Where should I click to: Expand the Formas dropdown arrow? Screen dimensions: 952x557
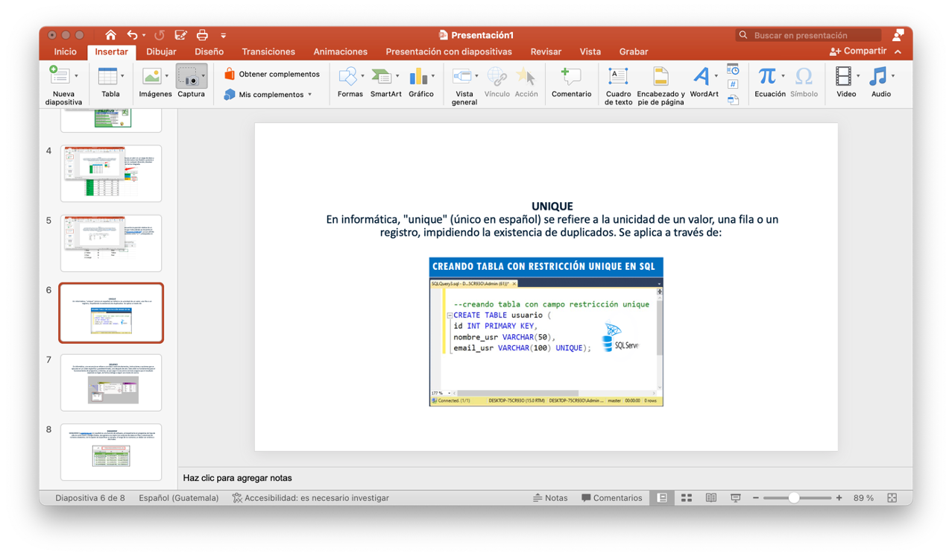point(363,76)
